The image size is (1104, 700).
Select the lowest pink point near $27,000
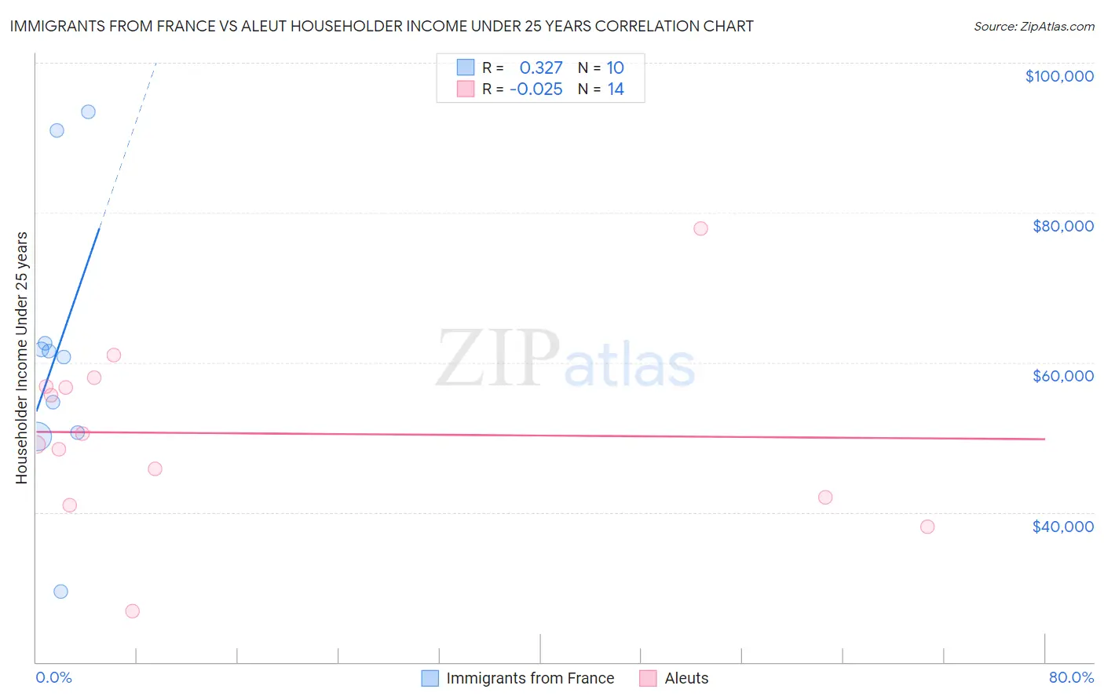pos(132,611)
